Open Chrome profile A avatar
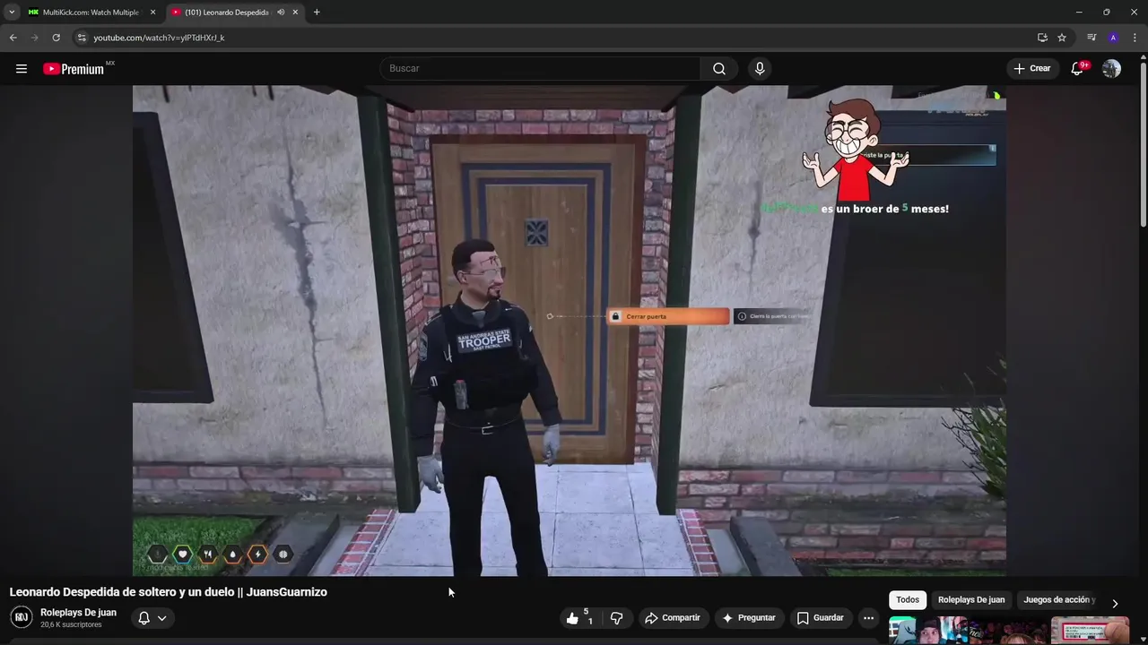 tap(1113, 38)
